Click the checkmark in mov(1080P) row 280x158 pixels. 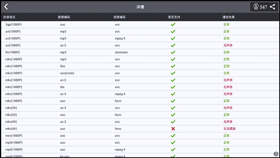(173, 136)
